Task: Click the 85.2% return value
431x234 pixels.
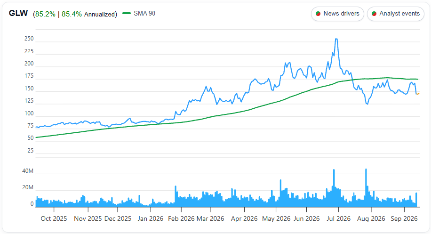Action: click(45, 14)
